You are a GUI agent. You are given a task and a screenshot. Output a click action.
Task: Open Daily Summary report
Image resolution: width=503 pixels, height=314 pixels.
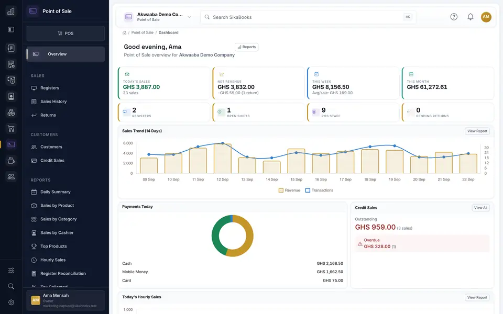pos(65,192)
